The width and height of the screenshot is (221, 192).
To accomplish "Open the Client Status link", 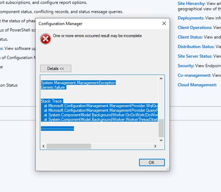I will pos(190,37).
